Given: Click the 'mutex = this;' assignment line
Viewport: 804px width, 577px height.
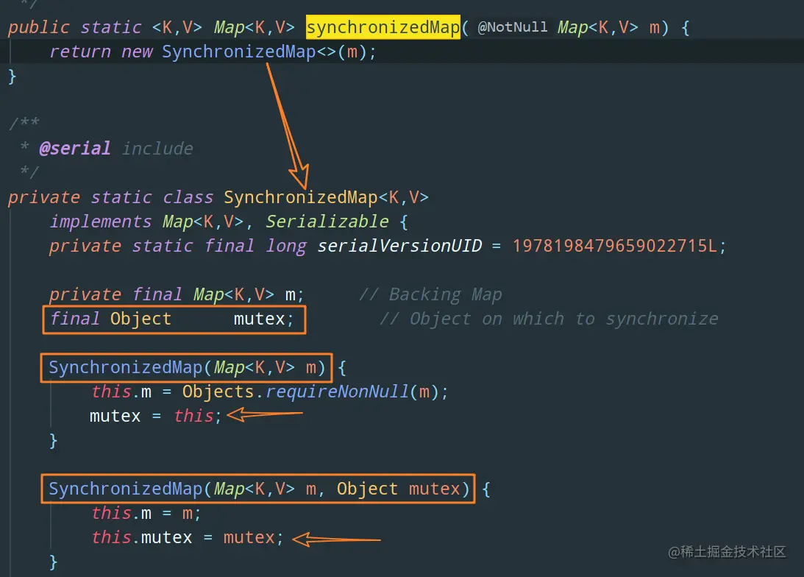Looking at the screenshot, I should [x=156, y=416].
